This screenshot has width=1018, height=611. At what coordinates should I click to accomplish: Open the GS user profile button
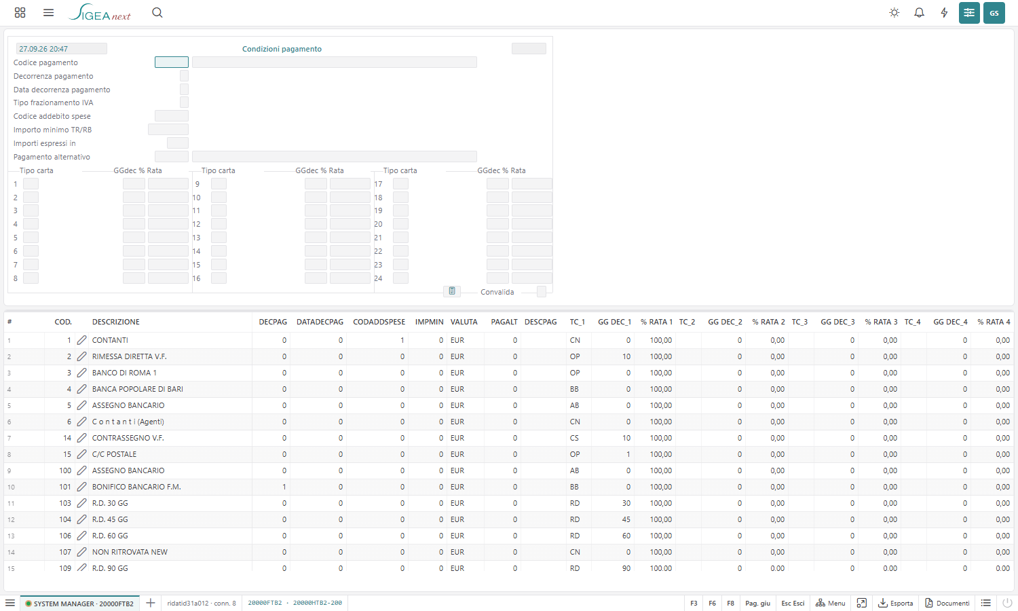994,13
